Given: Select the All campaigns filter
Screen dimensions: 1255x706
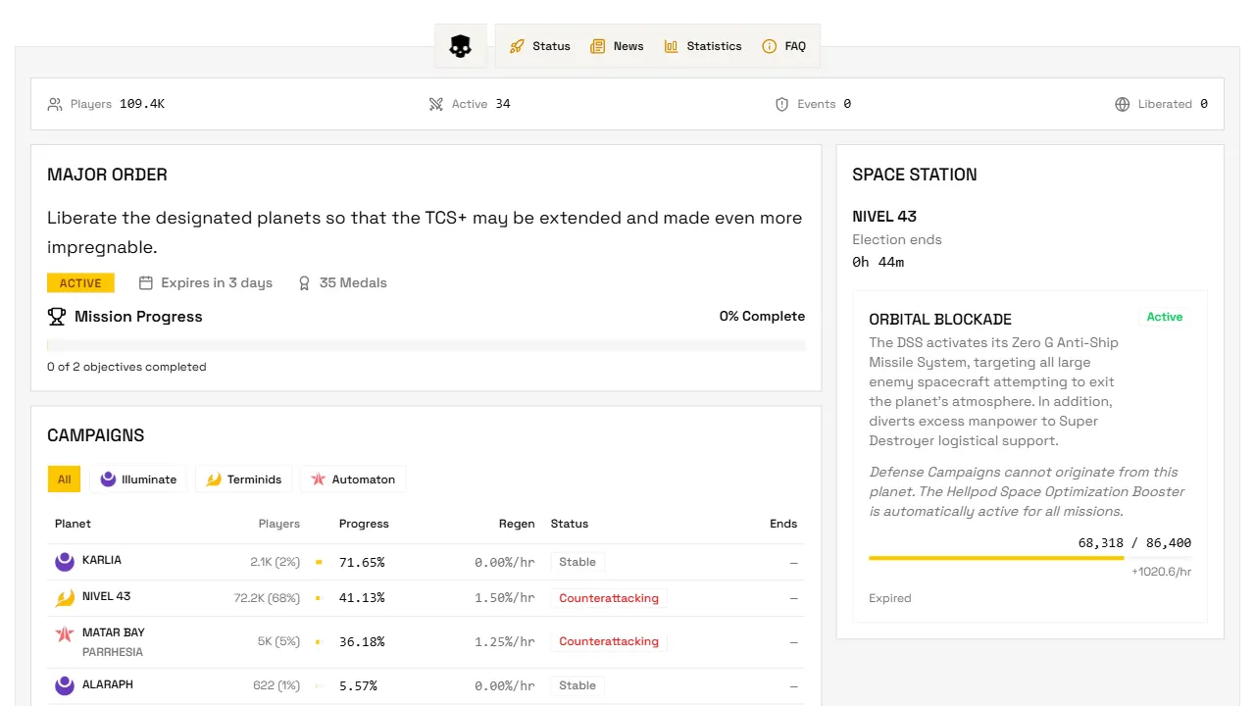Looking at the screenshot, I should [x=64, y=479].
